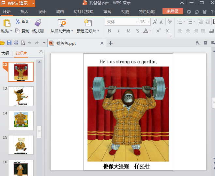The width and height of the screenshot is (215, 176).
Task: Center-align the text
Action: point(188,31)
